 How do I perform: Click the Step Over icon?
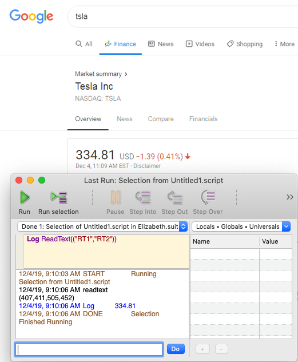208,197
